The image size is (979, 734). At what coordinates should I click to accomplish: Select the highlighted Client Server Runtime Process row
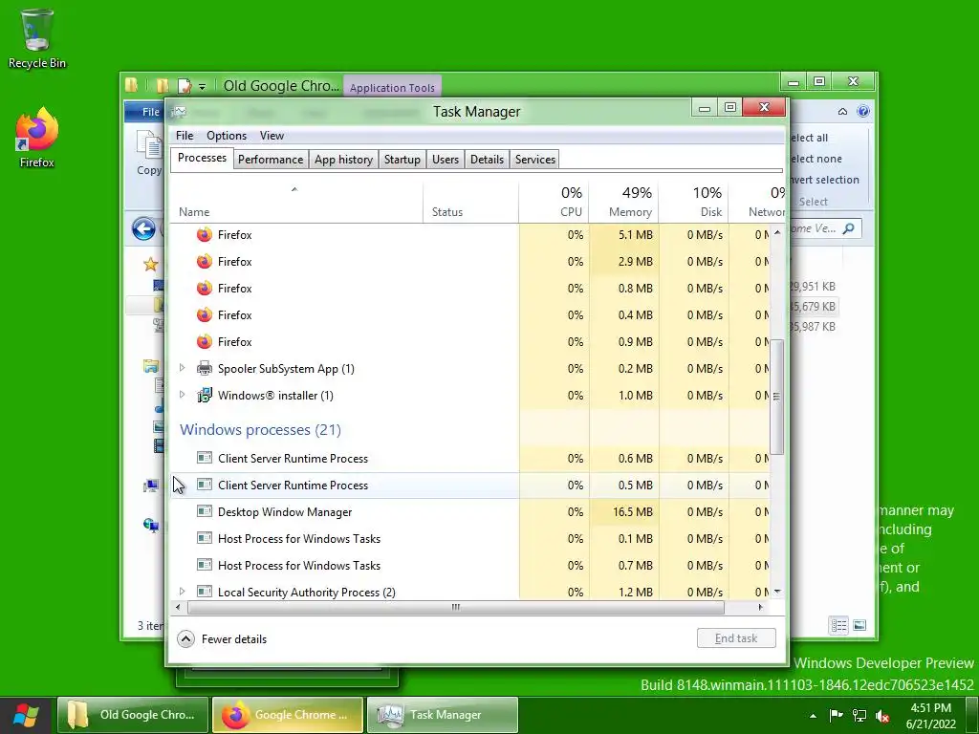point(468,485)
